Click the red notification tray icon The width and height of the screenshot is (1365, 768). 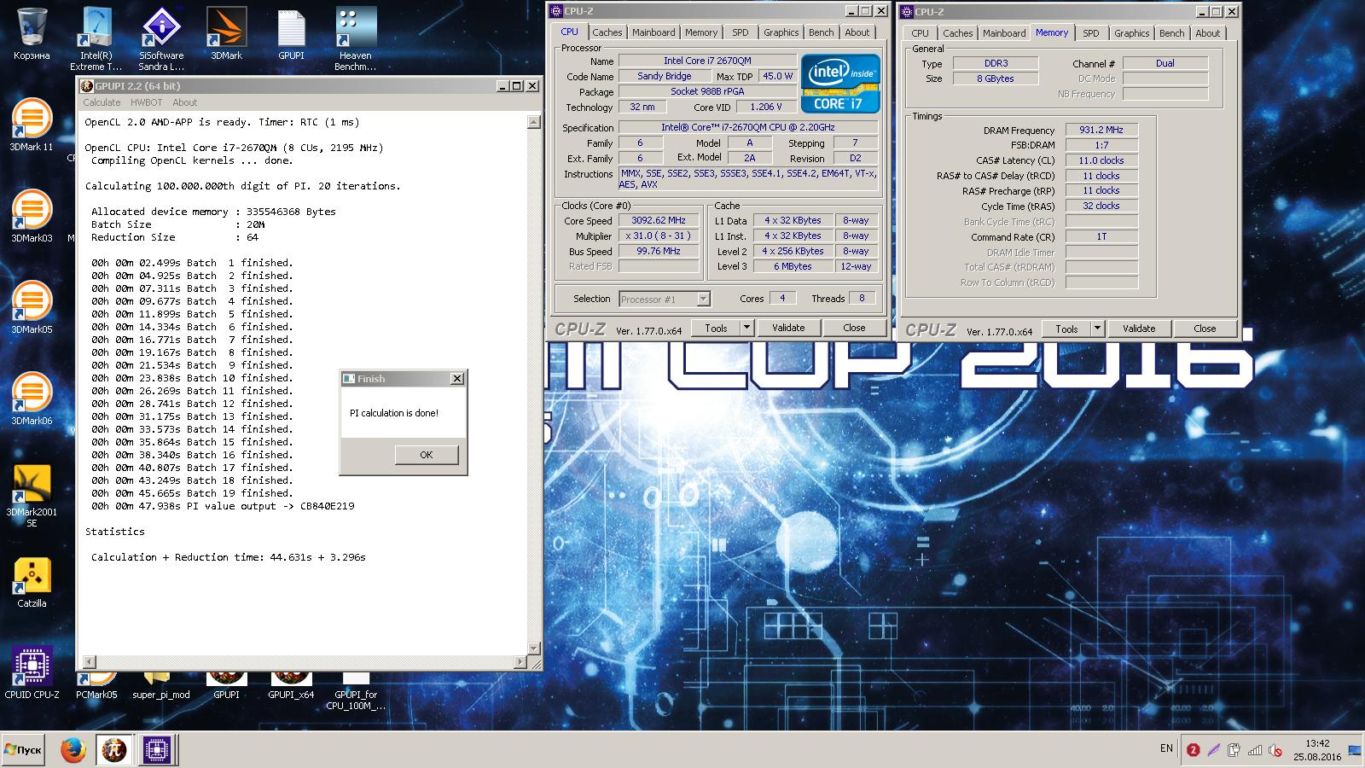(1193, 750)
